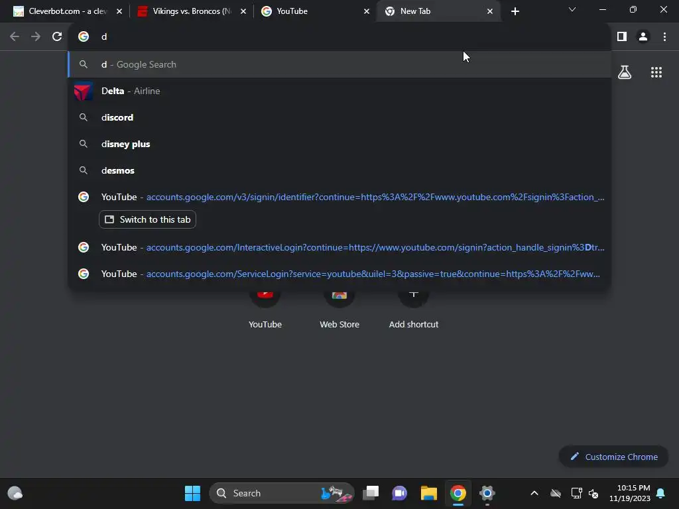Open the Web Store shortcut tile

[x=339, y=310]
